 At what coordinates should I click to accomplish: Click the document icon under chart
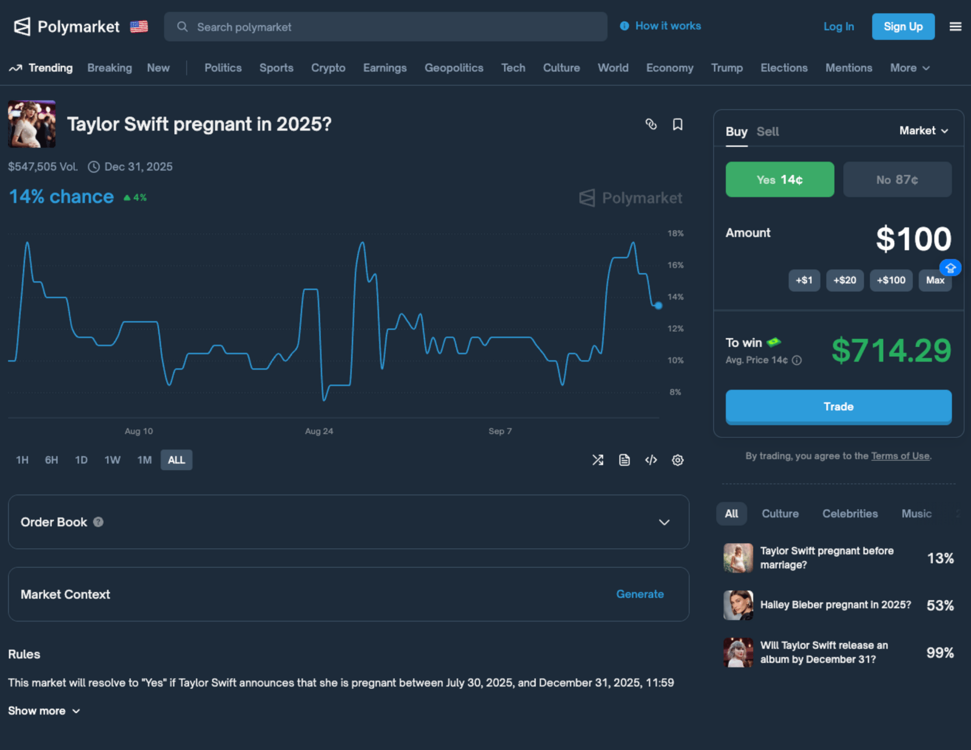[x=625, y=460]
